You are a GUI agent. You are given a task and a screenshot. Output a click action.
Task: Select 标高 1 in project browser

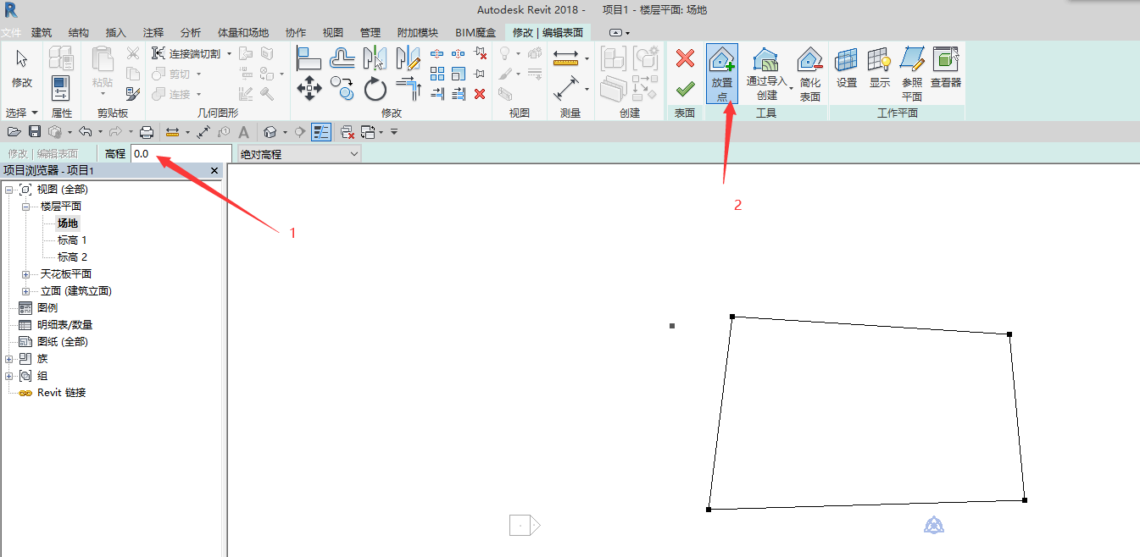(72, 240)
